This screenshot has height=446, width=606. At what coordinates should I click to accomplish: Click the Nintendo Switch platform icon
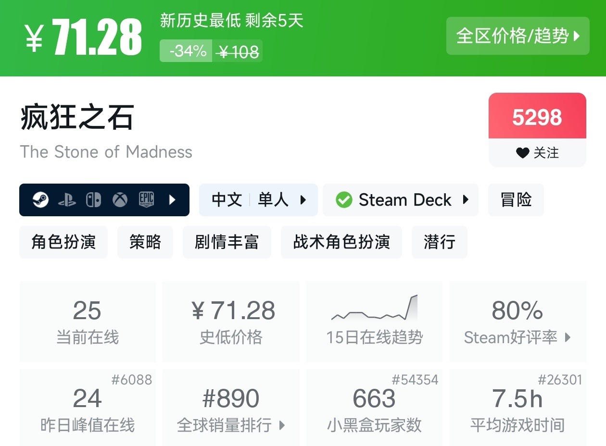tap(93, 200)
